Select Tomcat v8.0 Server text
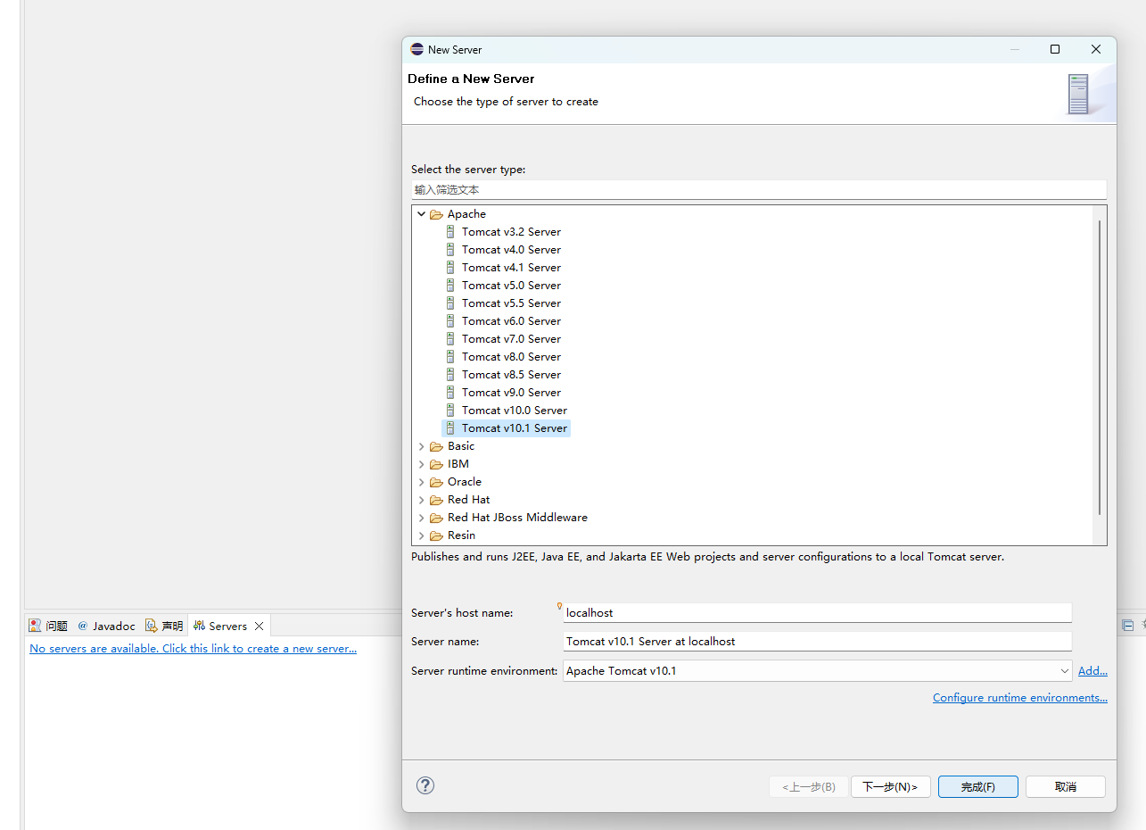 pyautogui.click(x=511, y=356)
